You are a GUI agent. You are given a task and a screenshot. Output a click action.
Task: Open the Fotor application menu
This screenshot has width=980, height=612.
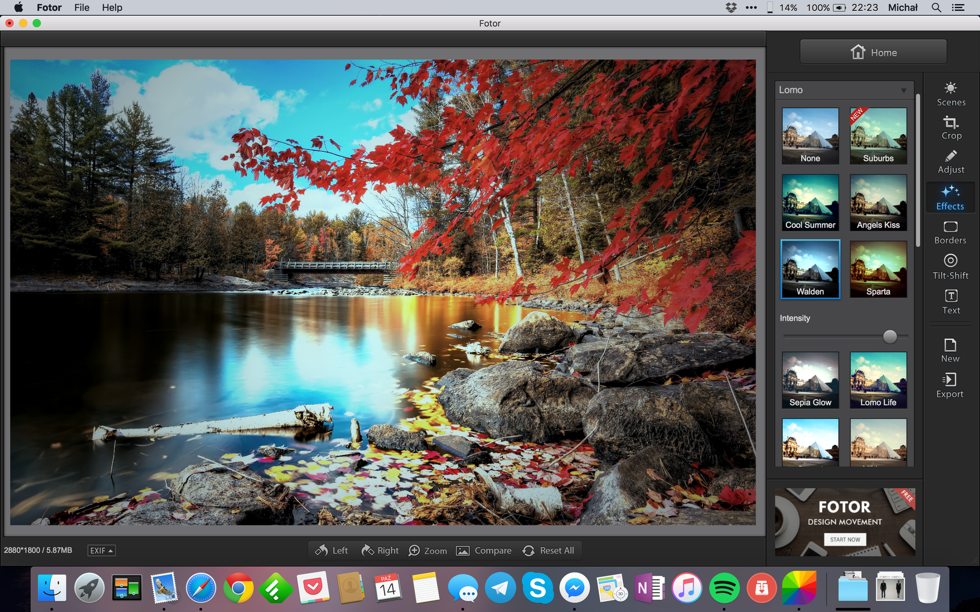49,7
